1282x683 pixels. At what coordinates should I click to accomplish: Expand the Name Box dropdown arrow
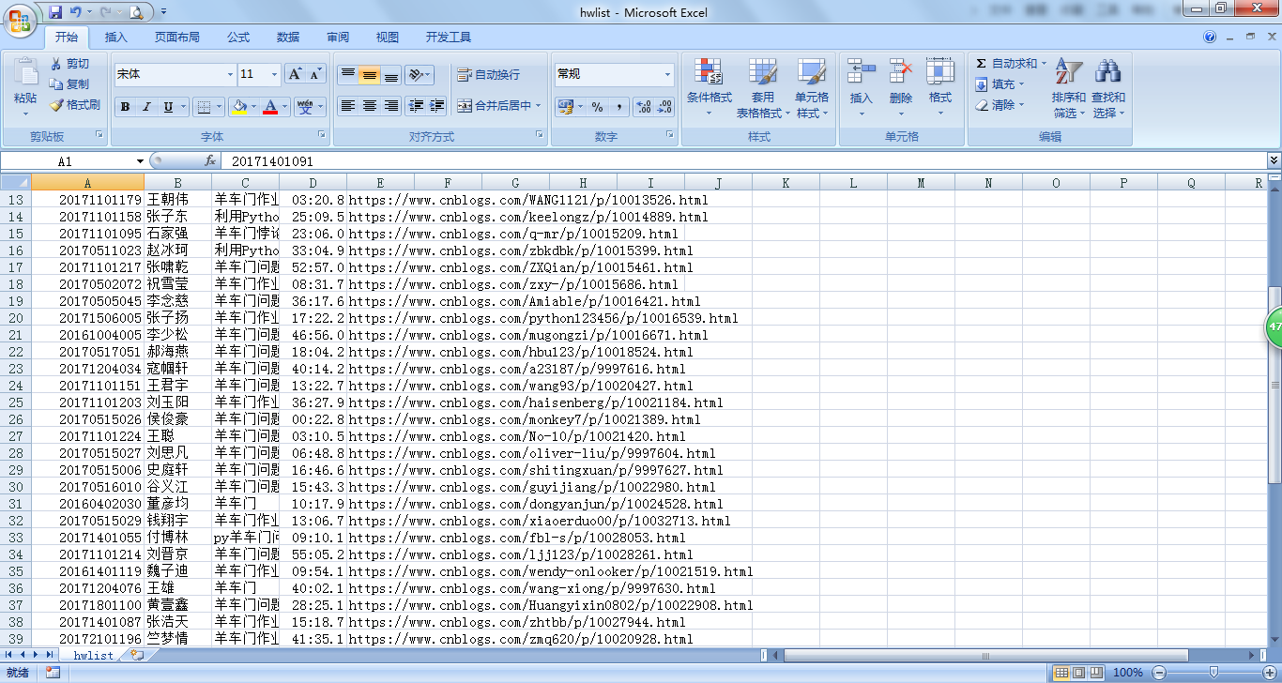(141, 161)
